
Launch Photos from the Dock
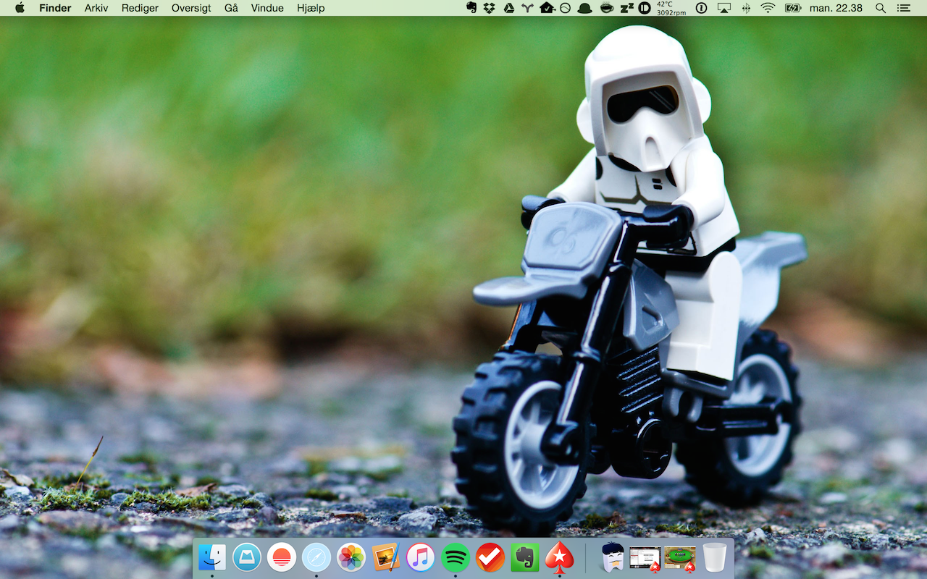[x=351, y=557]
